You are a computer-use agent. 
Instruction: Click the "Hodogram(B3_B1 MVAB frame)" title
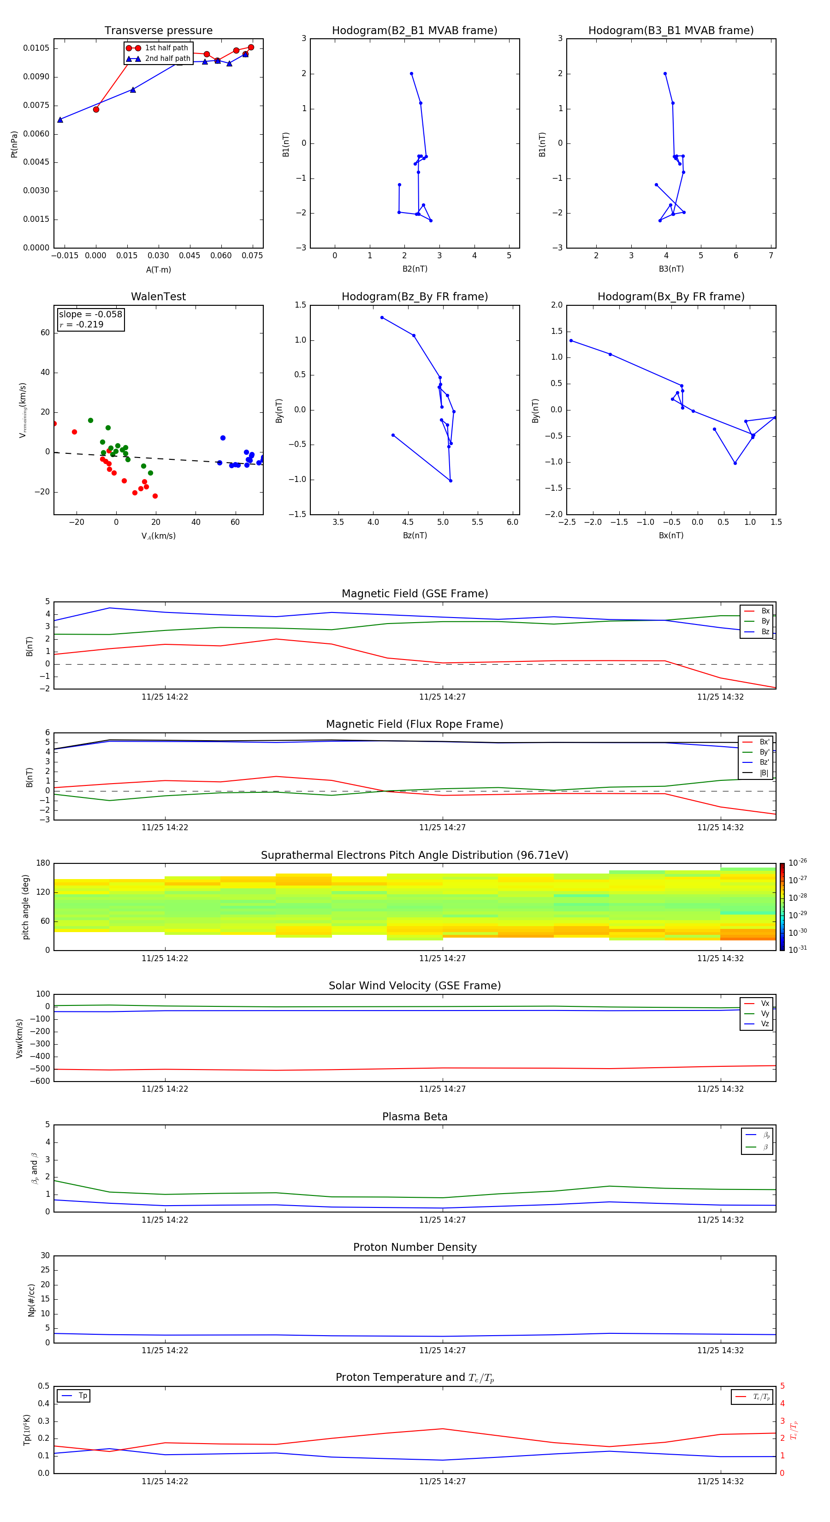tap(671, 31)
